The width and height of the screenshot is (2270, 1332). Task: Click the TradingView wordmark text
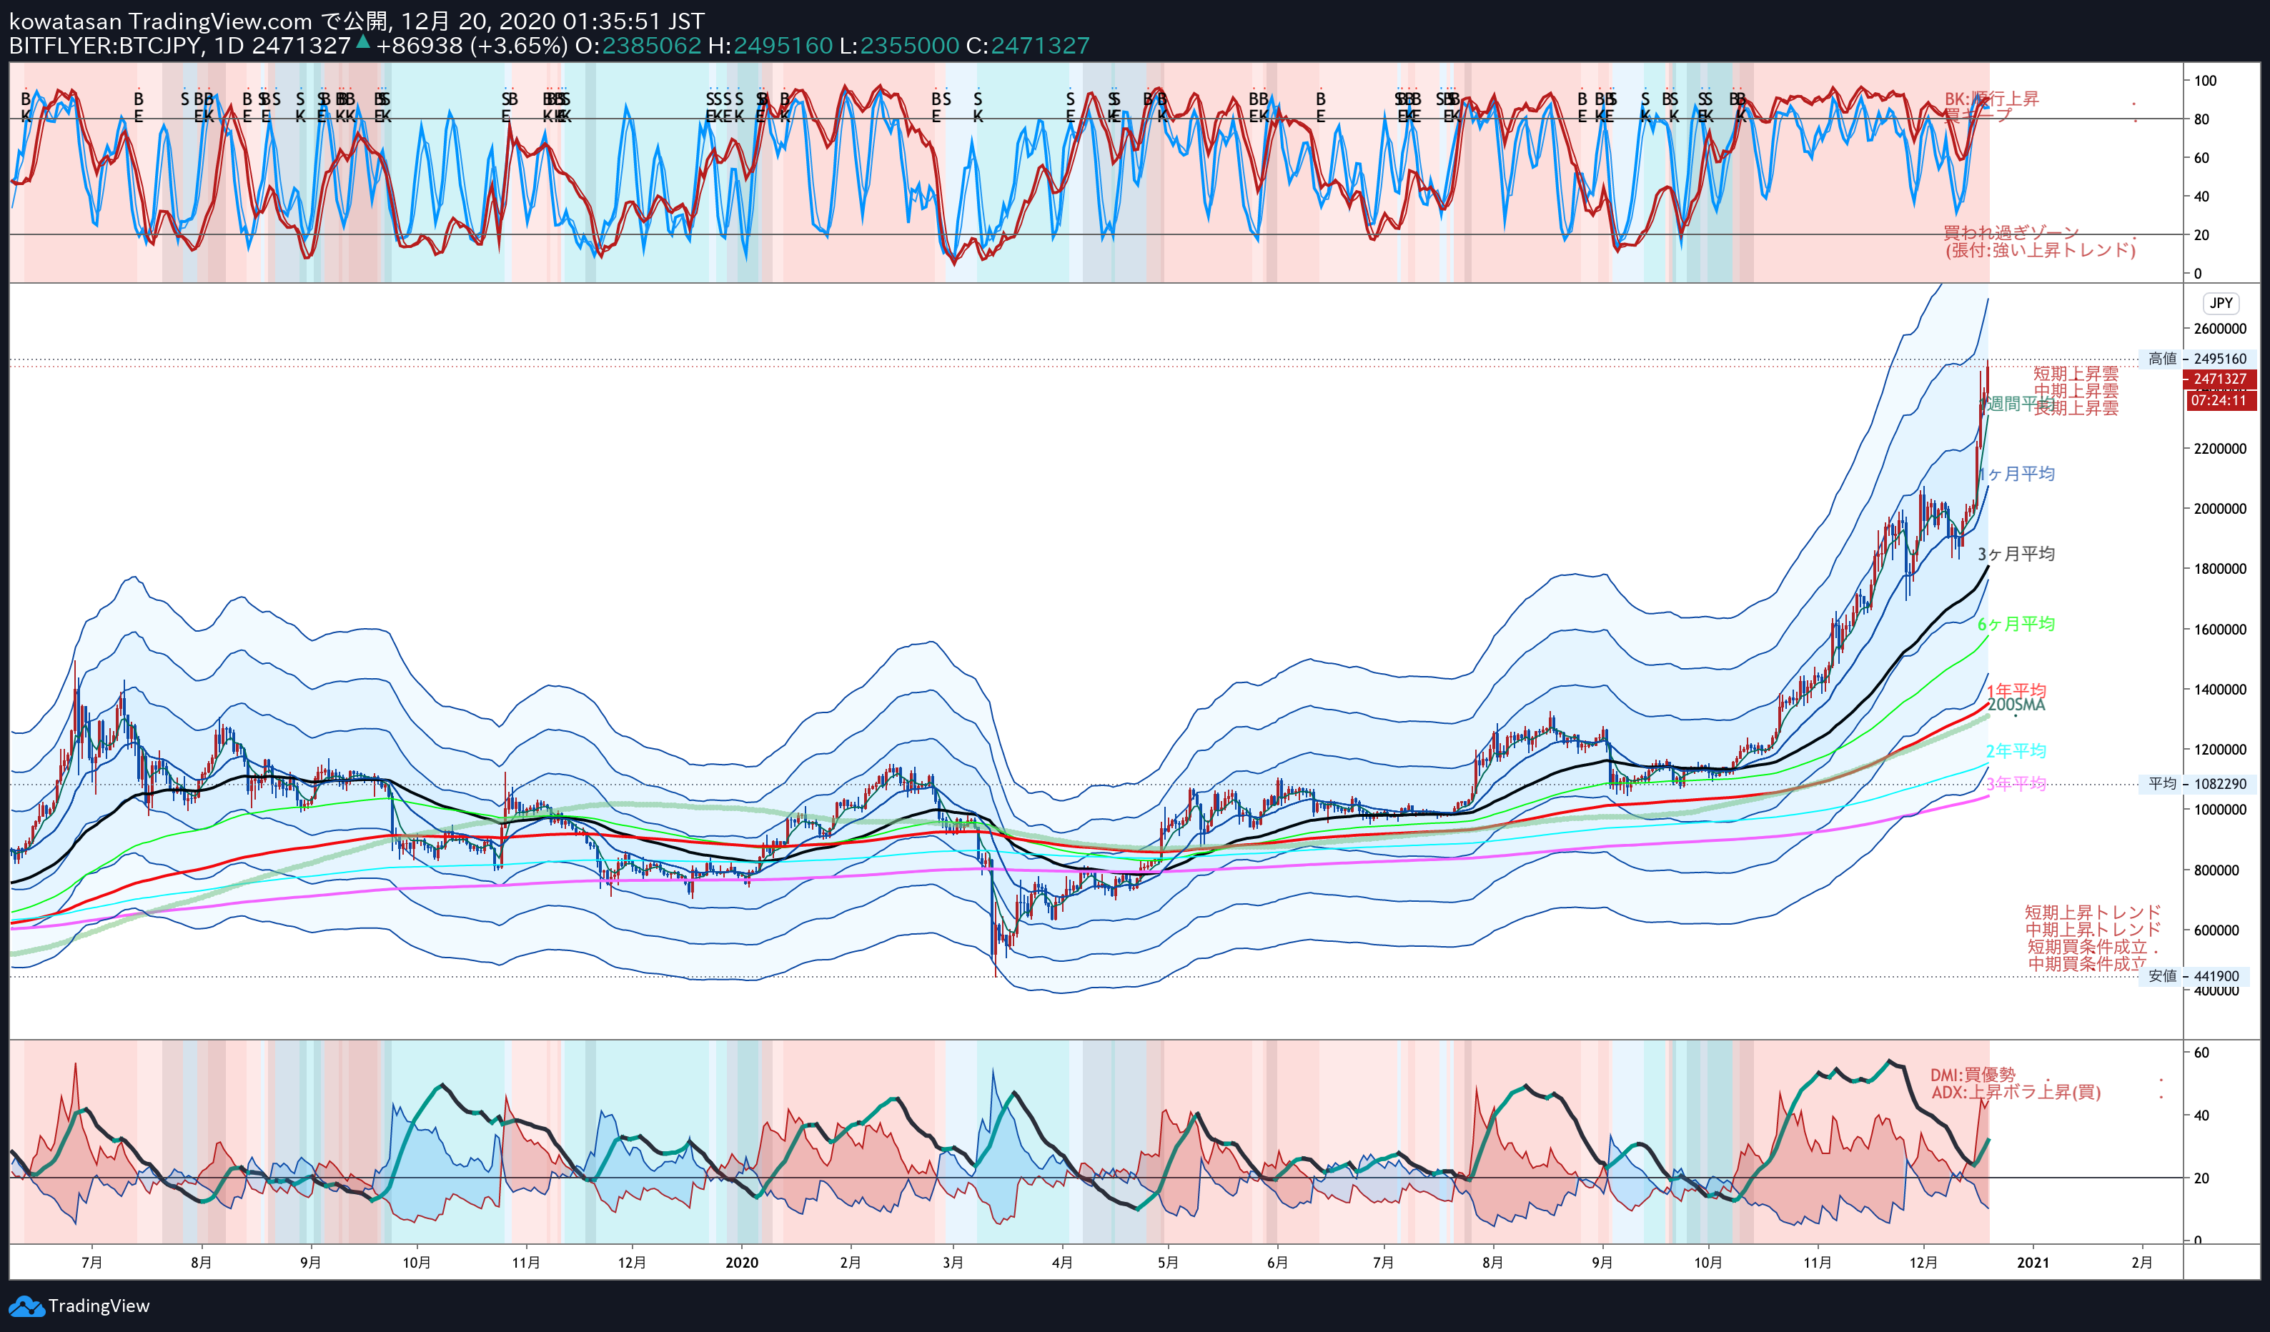99,1306
